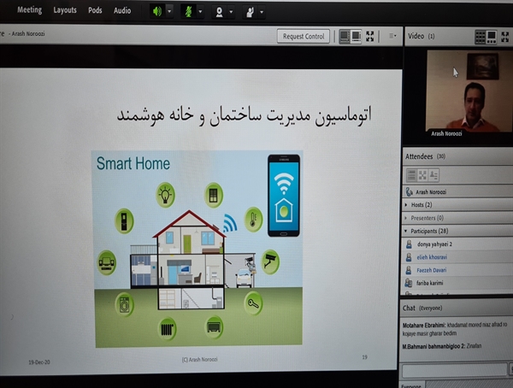Mute the green speaker icon
513x388 pixels.
[x=157, y=12]
